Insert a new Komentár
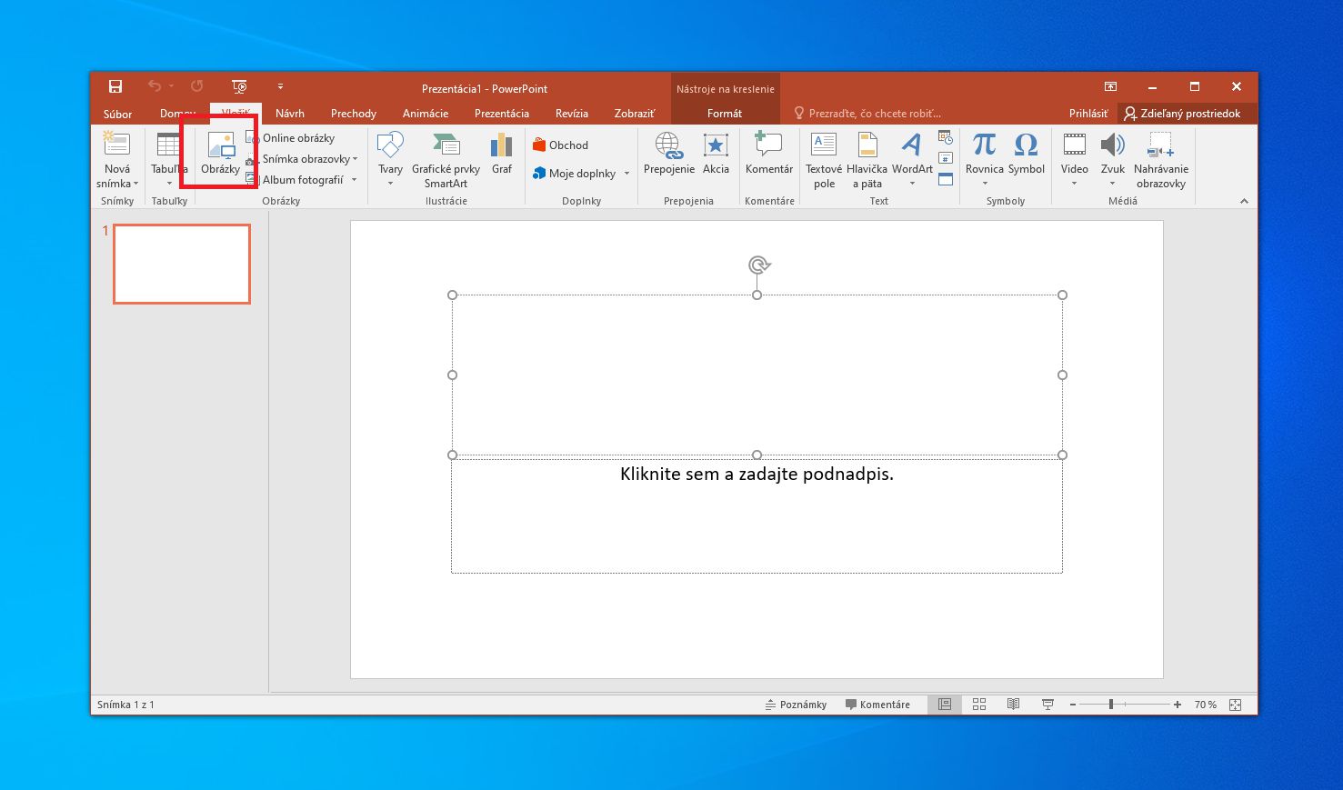 [769, 153]
